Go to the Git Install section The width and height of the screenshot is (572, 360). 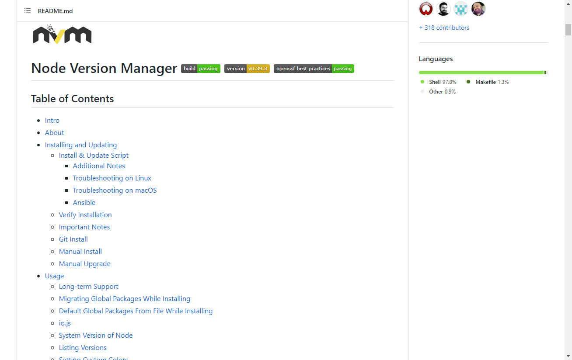coord(73,239)
